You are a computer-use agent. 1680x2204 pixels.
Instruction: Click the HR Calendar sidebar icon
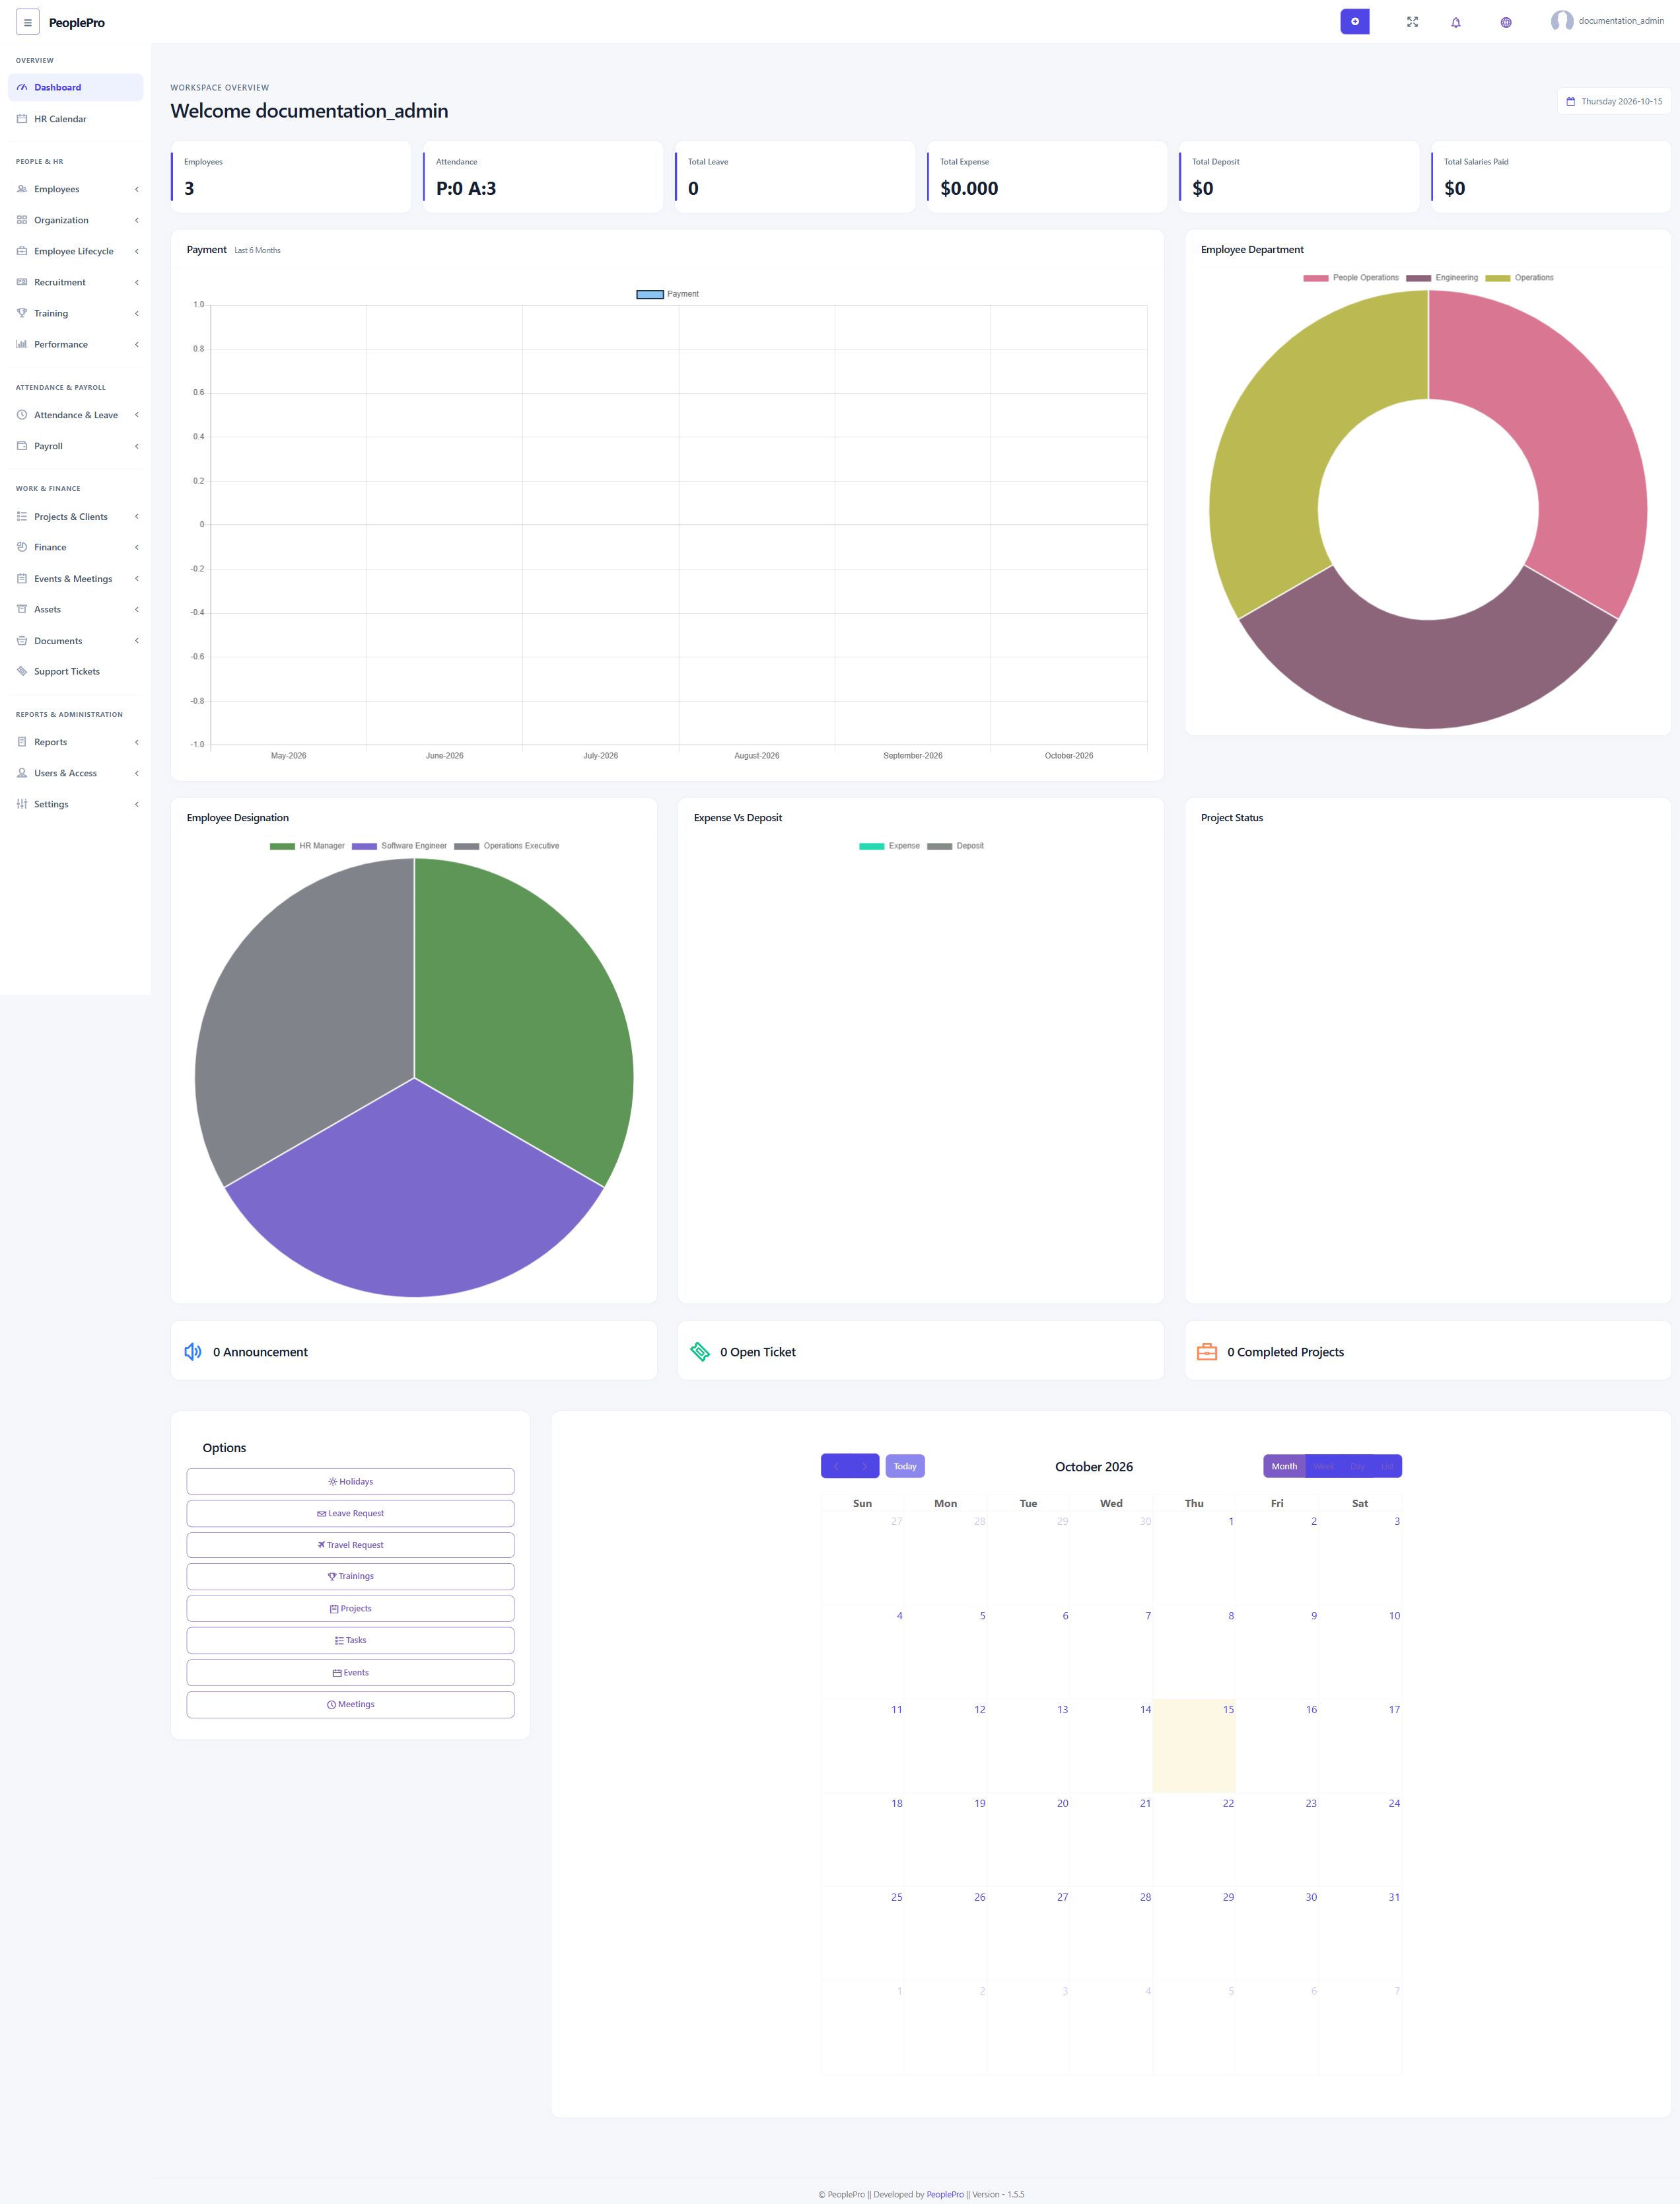(x=22, y=119)
